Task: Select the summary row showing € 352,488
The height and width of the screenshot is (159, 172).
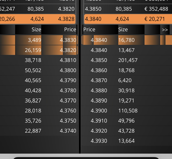Action: (x=128, y=9)
